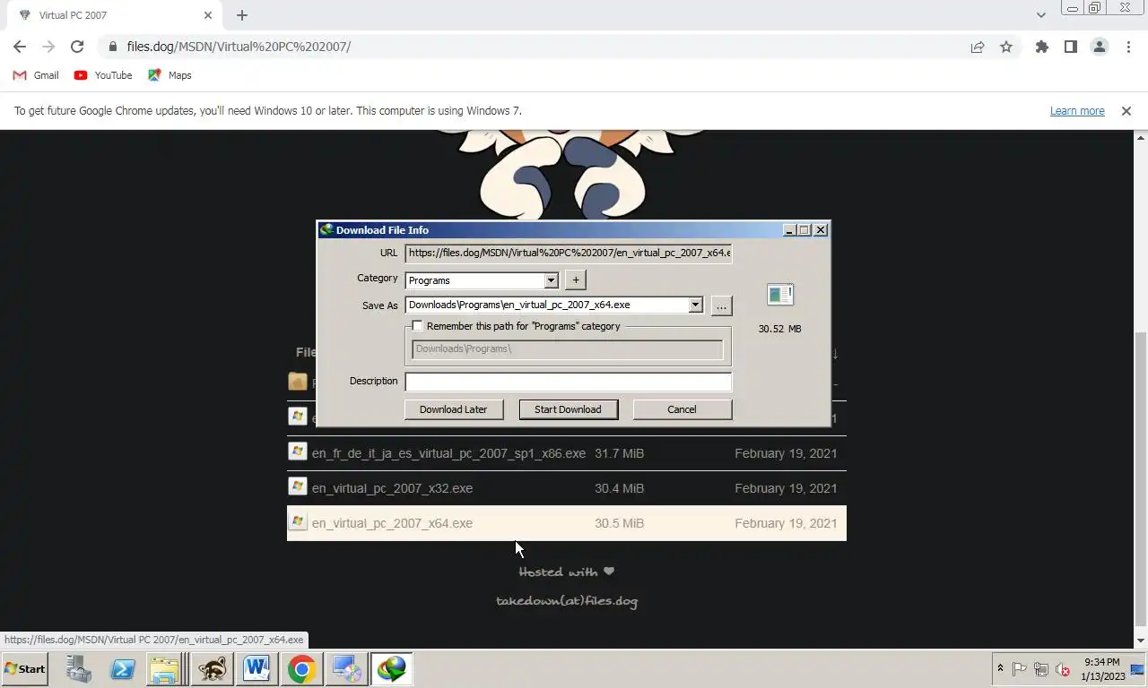Viewport: 1148px width, 688px height.
Task: Open Chrome's three-dot menu
Action: (1128, 47)
